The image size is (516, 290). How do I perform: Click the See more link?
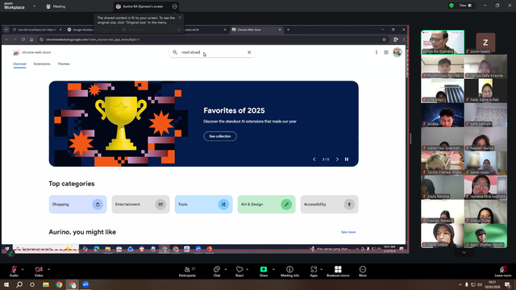pos(348,232)
